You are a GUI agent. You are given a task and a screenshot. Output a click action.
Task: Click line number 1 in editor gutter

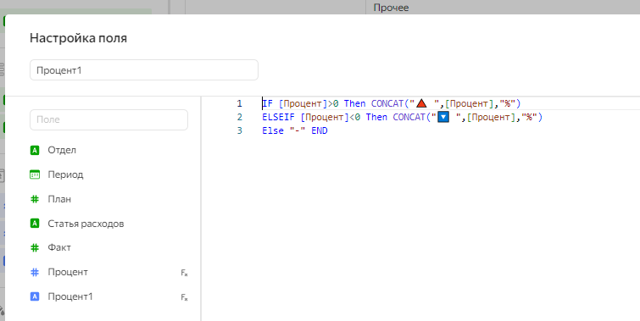tap(239, 103)
